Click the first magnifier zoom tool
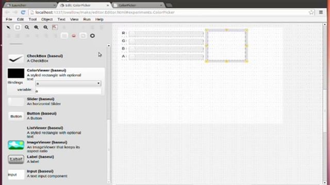330x185 pixels. [x=27, y=27]
